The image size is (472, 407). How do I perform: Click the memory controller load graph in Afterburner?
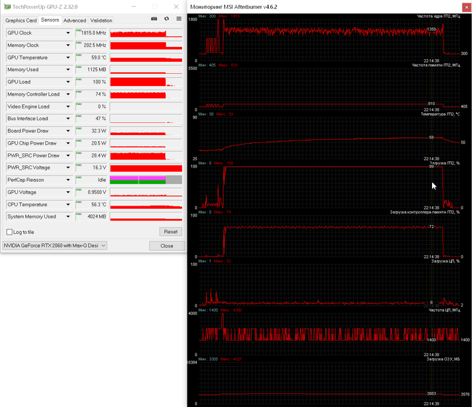tap(329, 235)
